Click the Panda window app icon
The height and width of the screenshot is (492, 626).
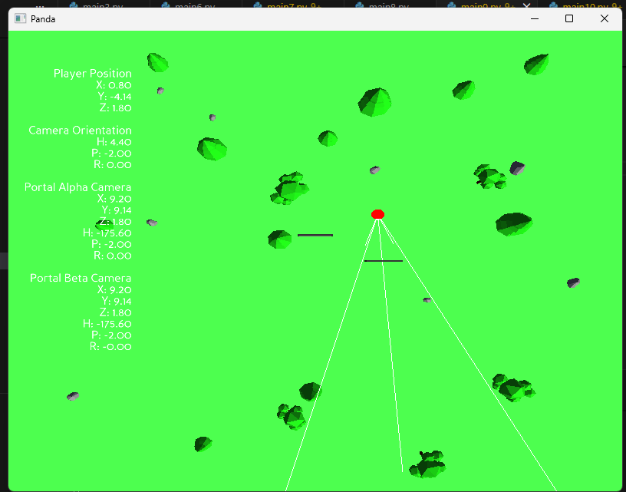pyautogui.click(x=21, y=18)
